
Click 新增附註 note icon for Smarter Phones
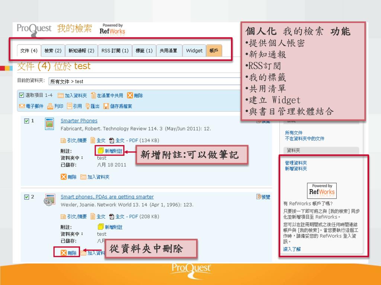tap(100, 151)
